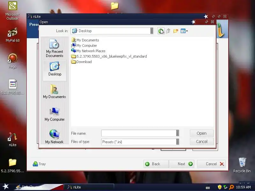Expand the File name dropdown arrow

point(178,133)
